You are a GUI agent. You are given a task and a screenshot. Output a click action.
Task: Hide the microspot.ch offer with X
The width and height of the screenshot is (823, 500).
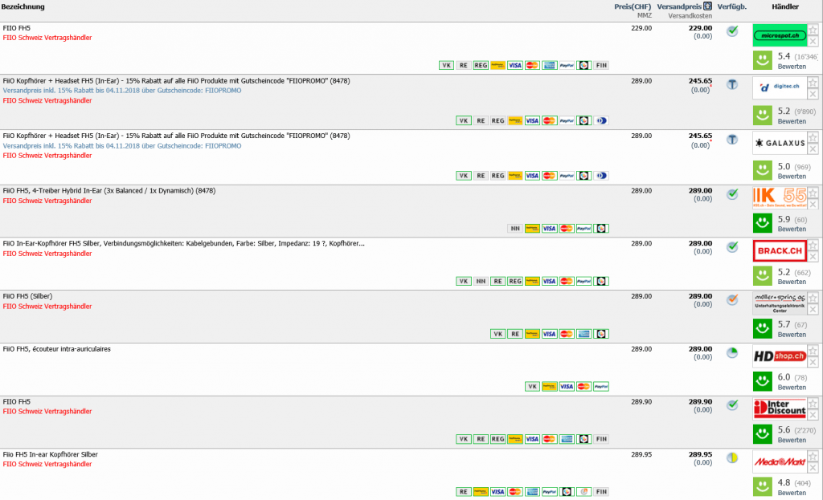(x=813, y=42)
